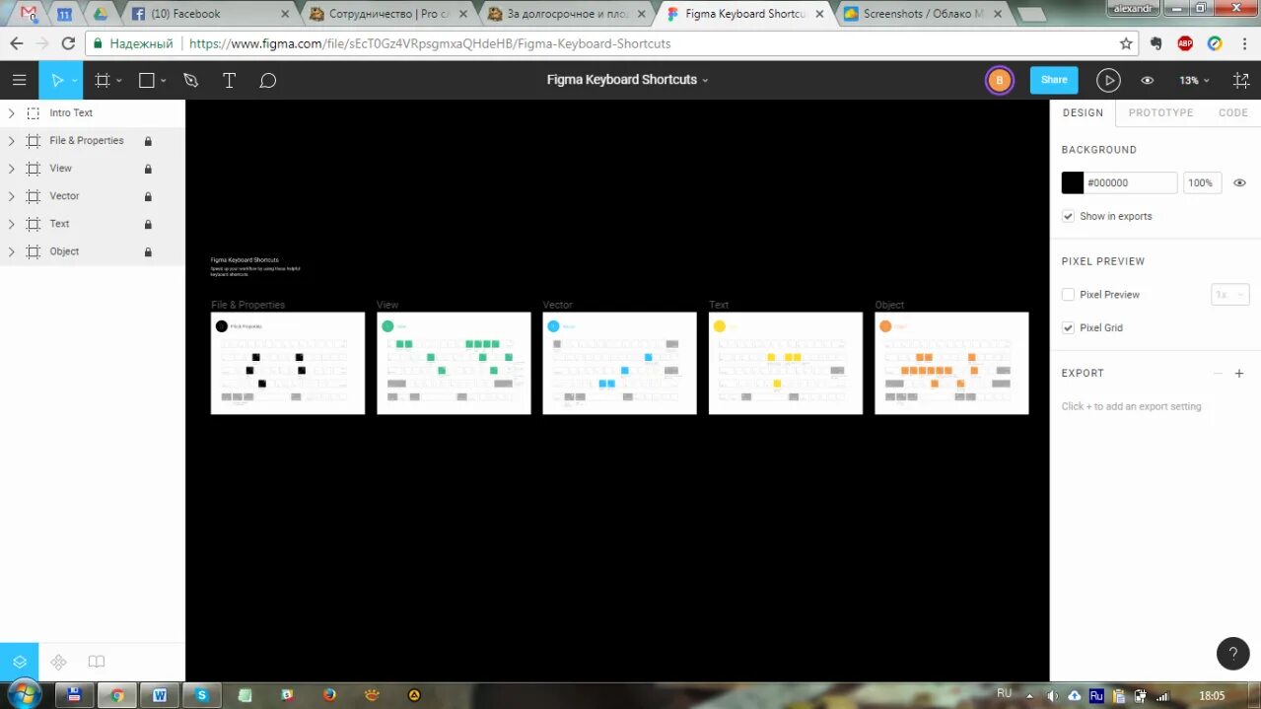The width and height of the screenshot is (1261, 709).
Task: Click the Adblock Plus extension icon
Action: [x=1185, y=43]
